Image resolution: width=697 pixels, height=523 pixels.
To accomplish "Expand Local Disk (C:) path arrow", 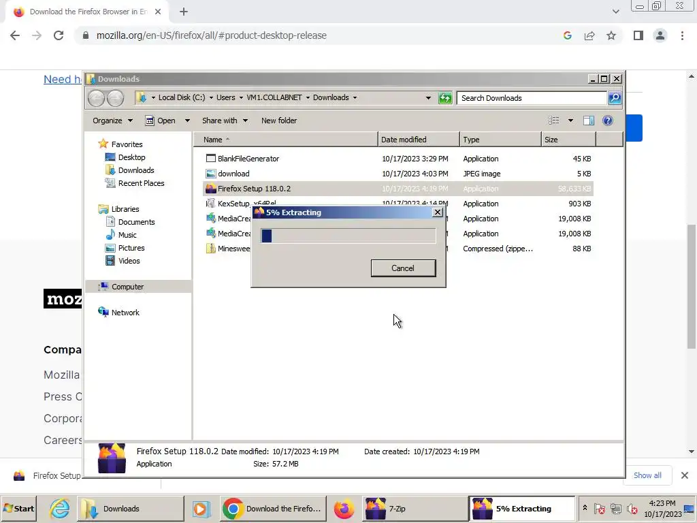I will [211, 98].
